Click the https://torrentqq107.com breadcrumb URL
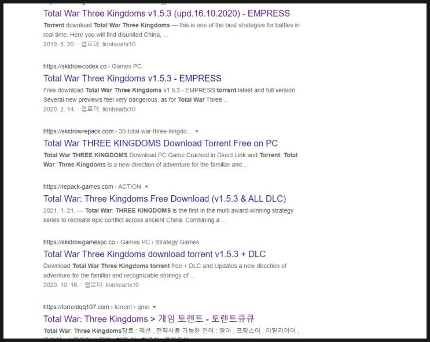 tap(76, 307)
